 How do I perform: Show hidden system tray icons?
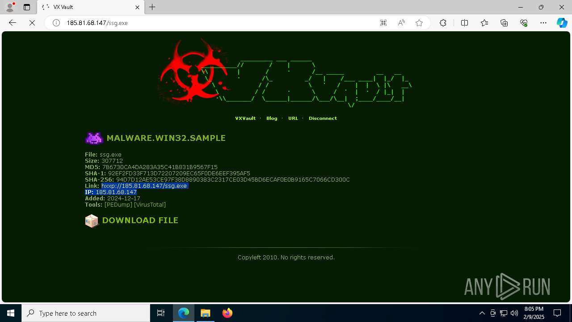(482, 313)
